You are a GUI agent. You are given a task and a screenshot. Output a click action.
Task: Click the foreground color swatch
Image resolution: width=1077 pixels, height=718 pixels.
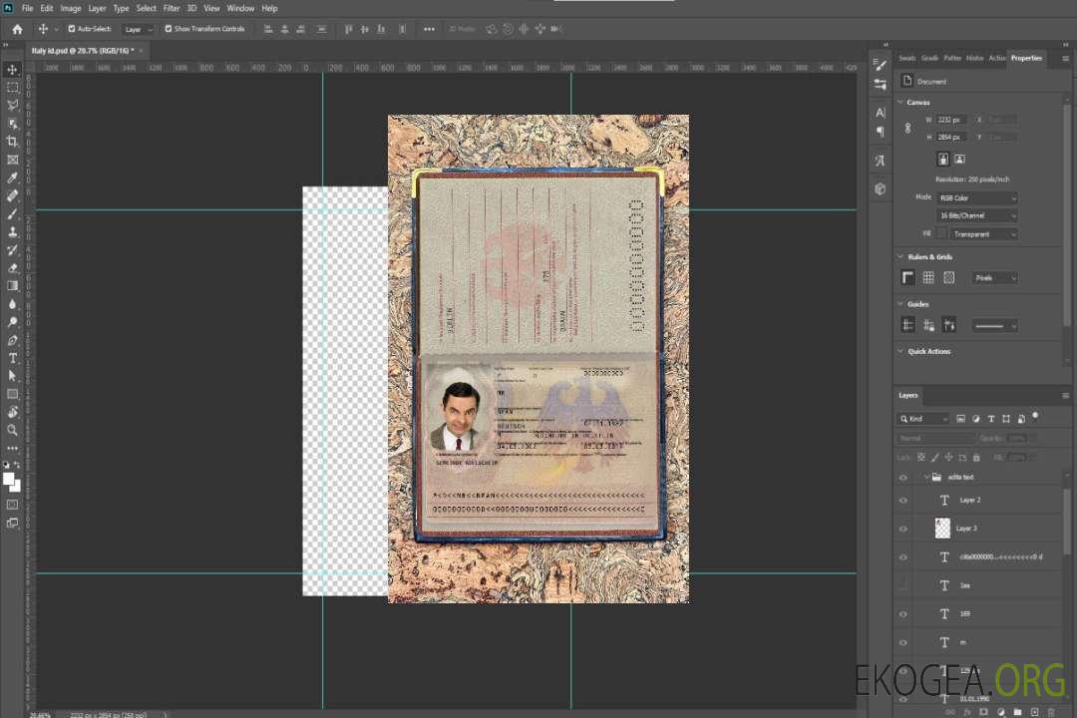point(9,478)
